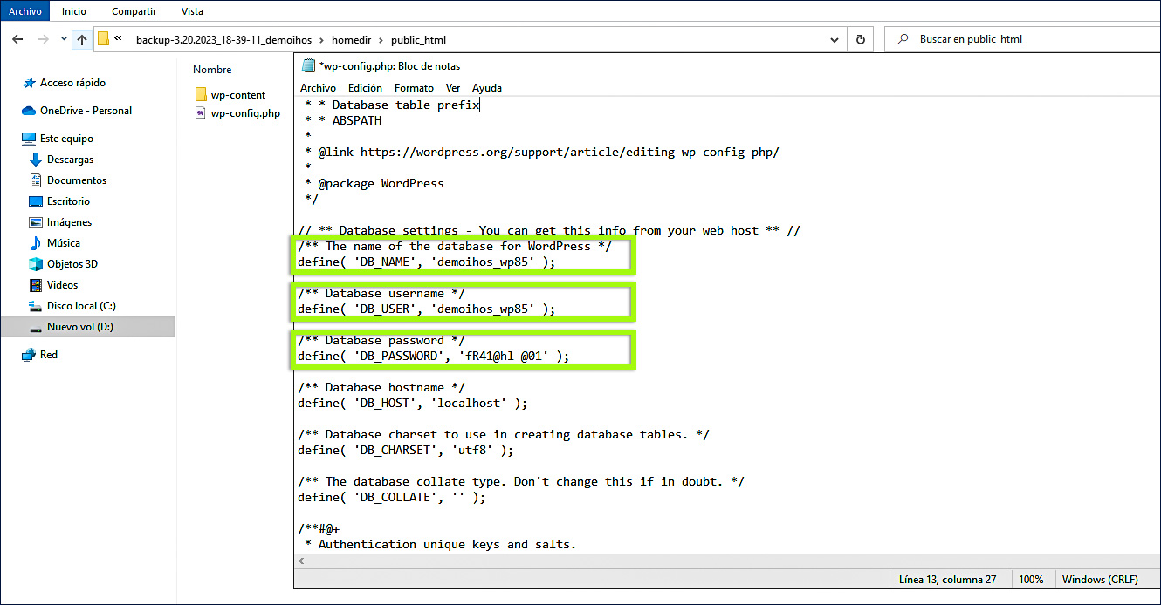1161x605 pixels.
Task: Expand the address bar history dropdown
Action: pos(834,39)
